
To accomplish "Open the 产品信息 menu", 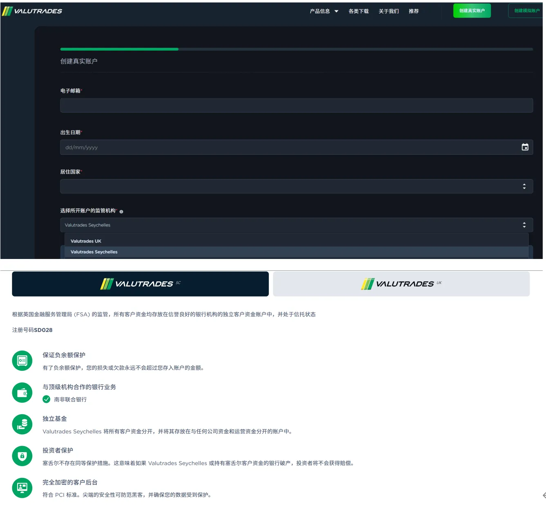I will 320,11.
